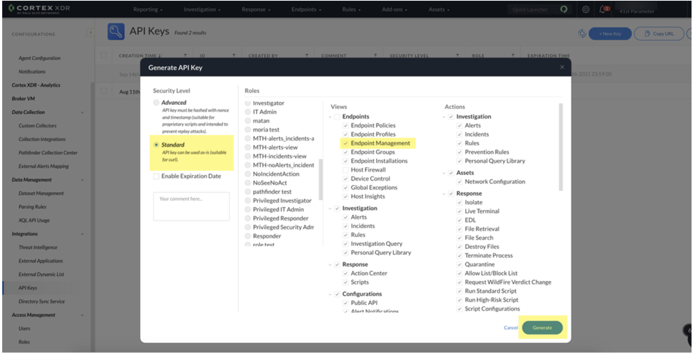Screen dimensions: 693x354
Task: Select the Privileged Investigator role
Action: (x=248, y=201)
